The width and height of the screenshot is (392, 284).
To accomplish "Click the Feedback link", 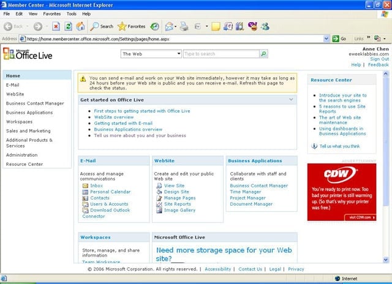I will [379, 65].
